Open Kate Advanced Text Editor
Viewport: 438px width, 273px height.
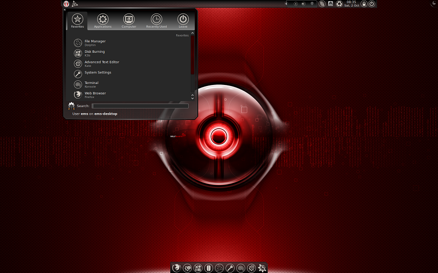coord(101,63)
